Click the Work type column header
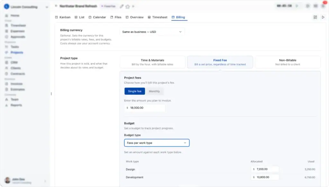Viewport: 329px width, 187px height. pyautogui.click(x=132, y=161)
